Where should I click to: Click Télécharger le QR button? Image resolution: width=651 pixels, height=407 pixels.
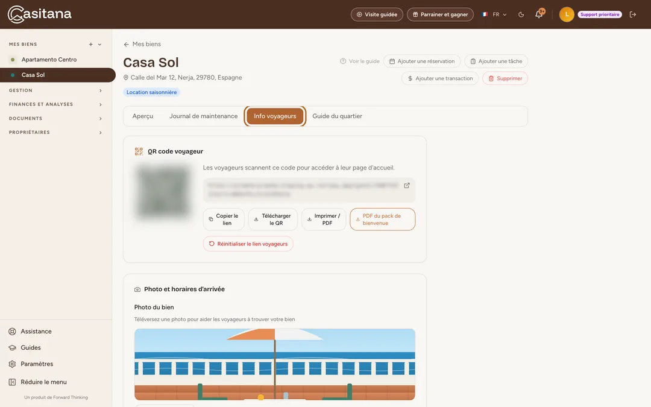(x=273, y=219)
